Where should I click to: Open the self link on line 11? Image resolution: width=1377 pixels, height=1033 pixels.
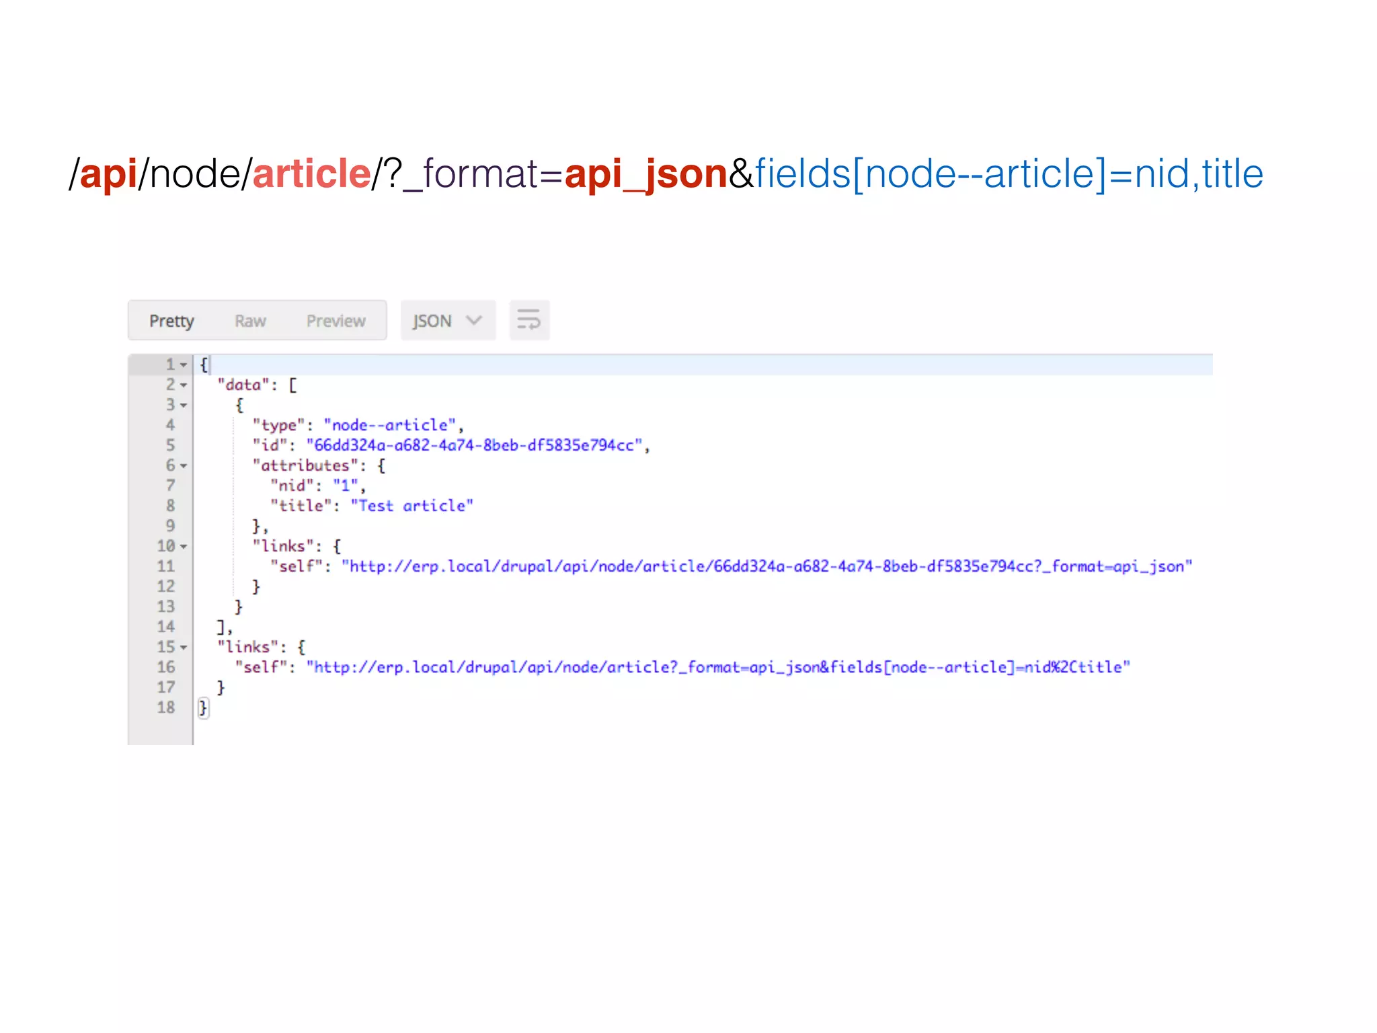pos(766,566)
